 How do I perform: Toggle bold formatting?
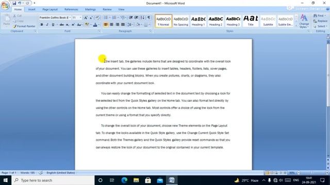tap(42, 25)
